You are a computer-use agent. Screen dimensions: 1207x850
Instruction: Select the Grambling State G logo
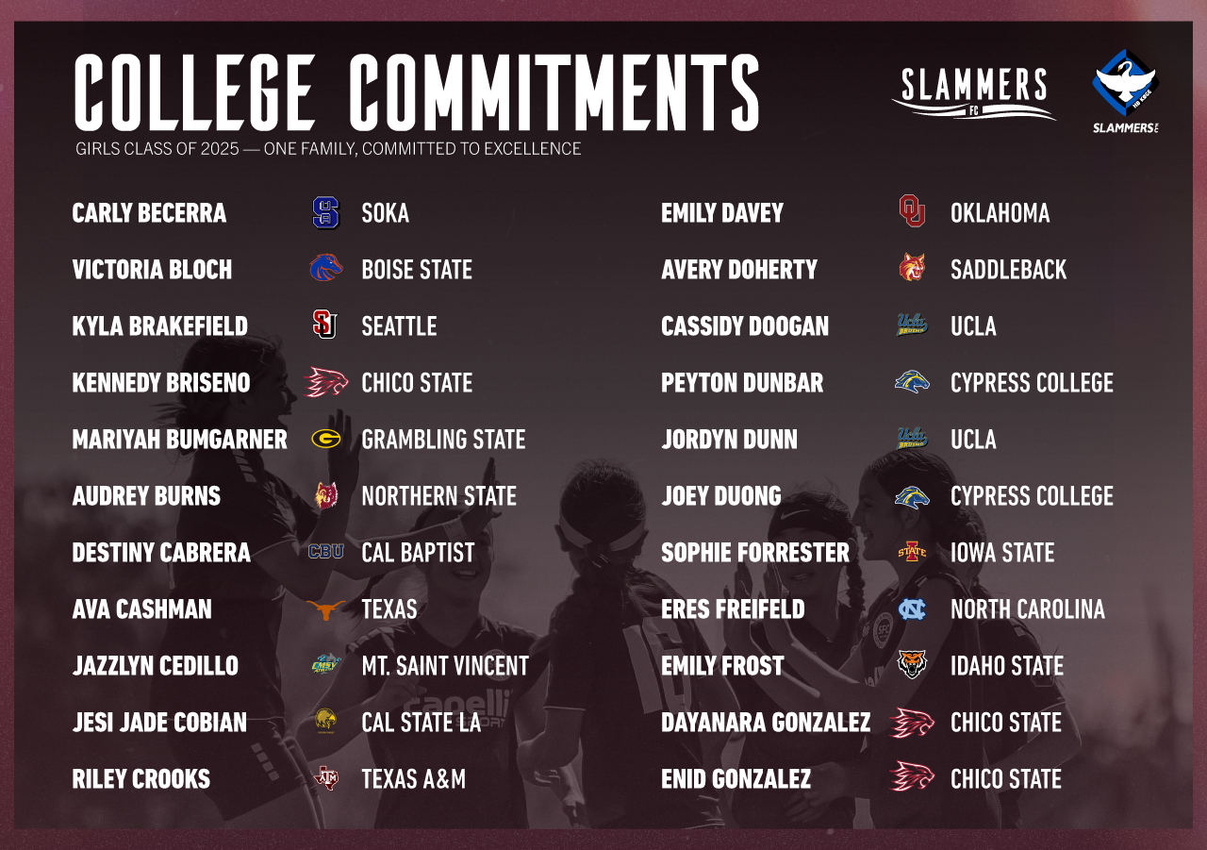pyautogui.click(x=326, y=439)
